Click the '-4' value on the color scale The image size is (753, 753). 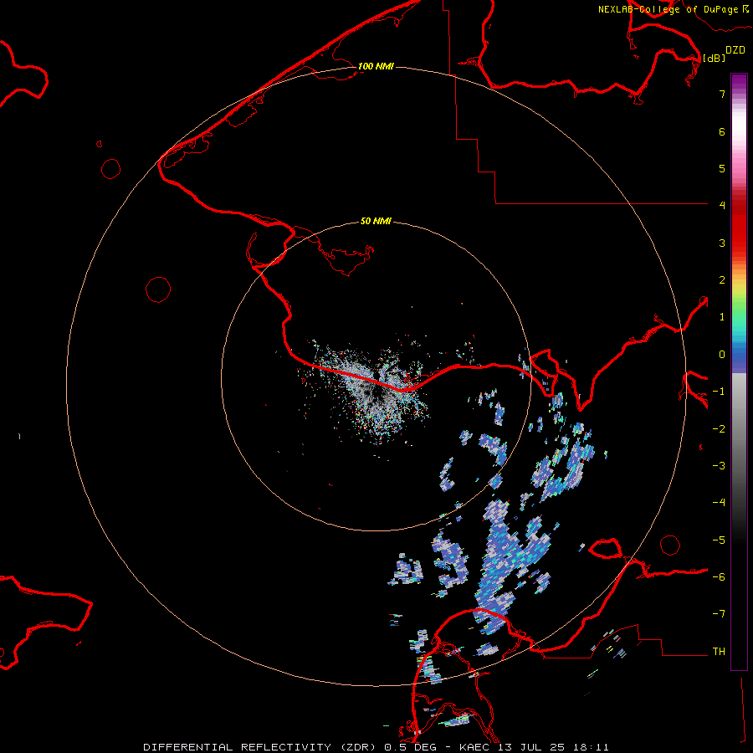pos(719,503)
